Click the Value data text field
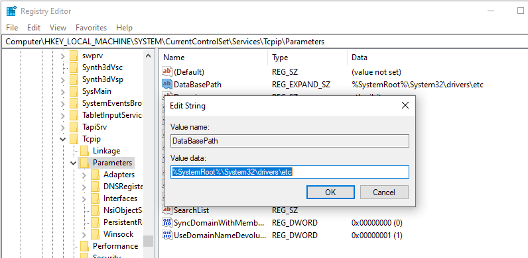 290,172
